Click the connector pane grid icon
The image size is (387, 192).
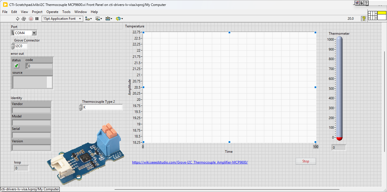coord(372,15)
